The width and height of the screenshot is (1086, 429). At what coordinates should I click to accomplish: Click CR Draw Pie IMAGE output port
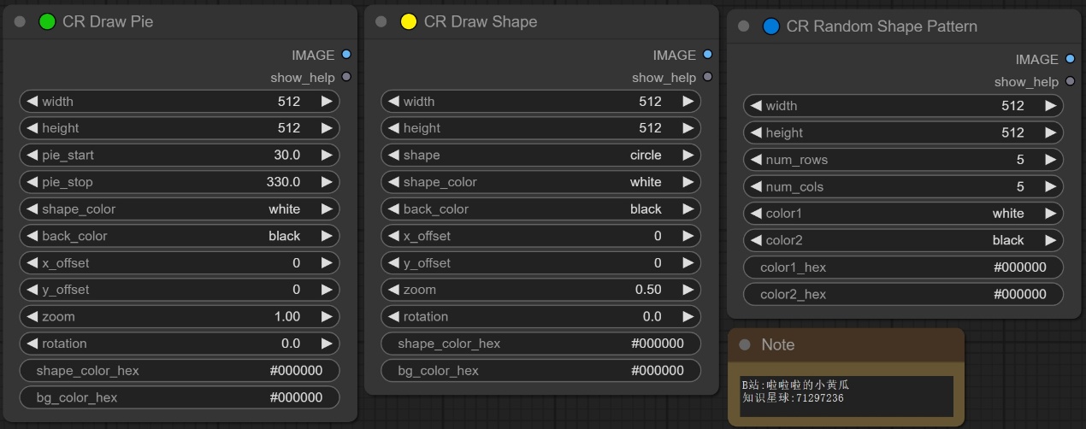345,55
